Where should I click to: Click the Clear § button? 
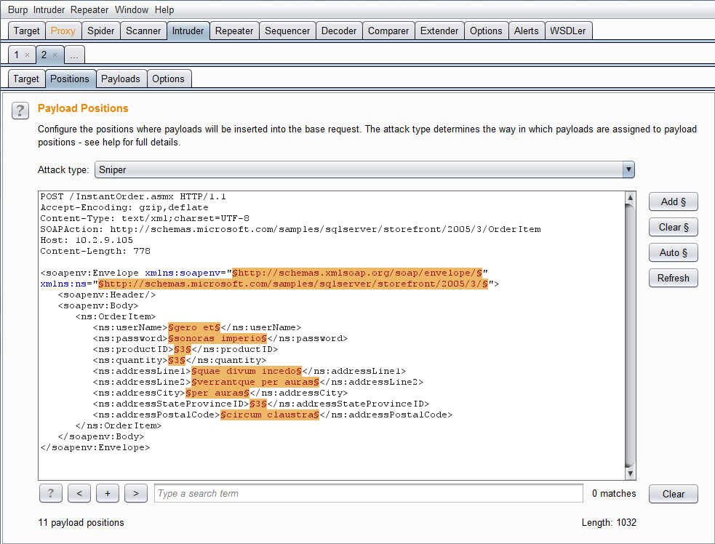(x=673, y=227)
